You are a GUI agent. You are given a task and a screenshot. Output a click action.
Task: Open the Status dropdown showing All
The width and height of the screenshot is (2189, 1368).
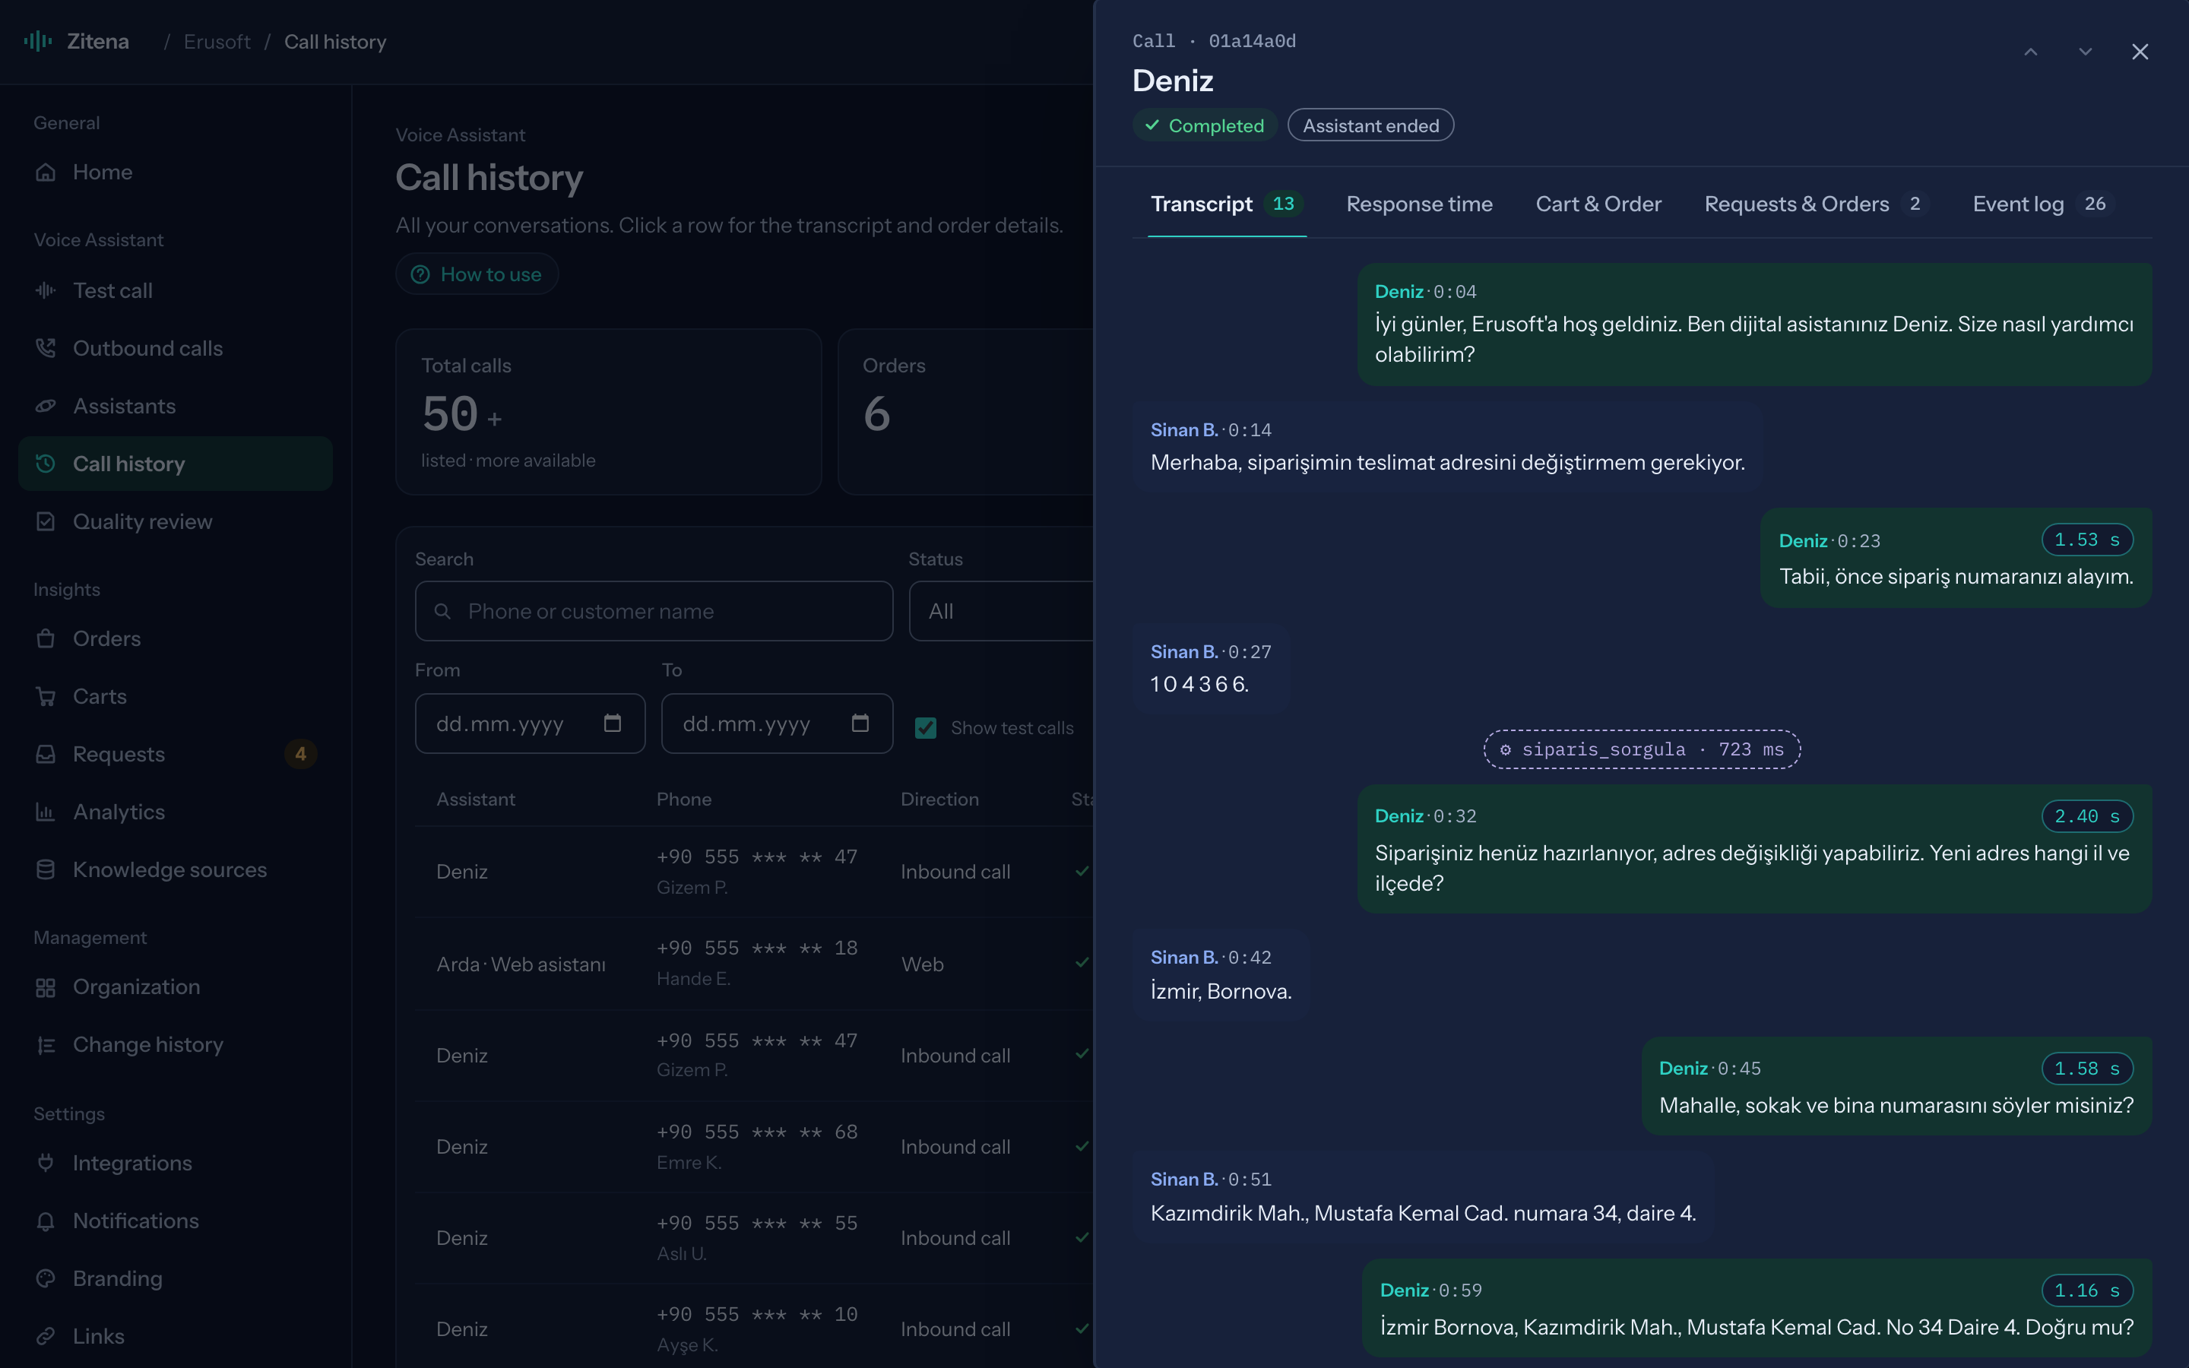pos(1001,612)
